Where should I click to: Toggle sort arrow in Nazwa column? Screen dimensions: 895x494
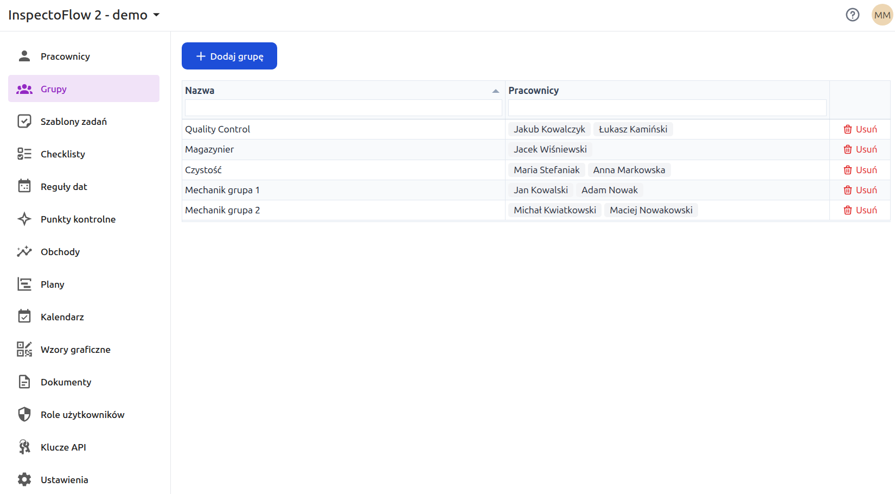[x=495, y=91]
